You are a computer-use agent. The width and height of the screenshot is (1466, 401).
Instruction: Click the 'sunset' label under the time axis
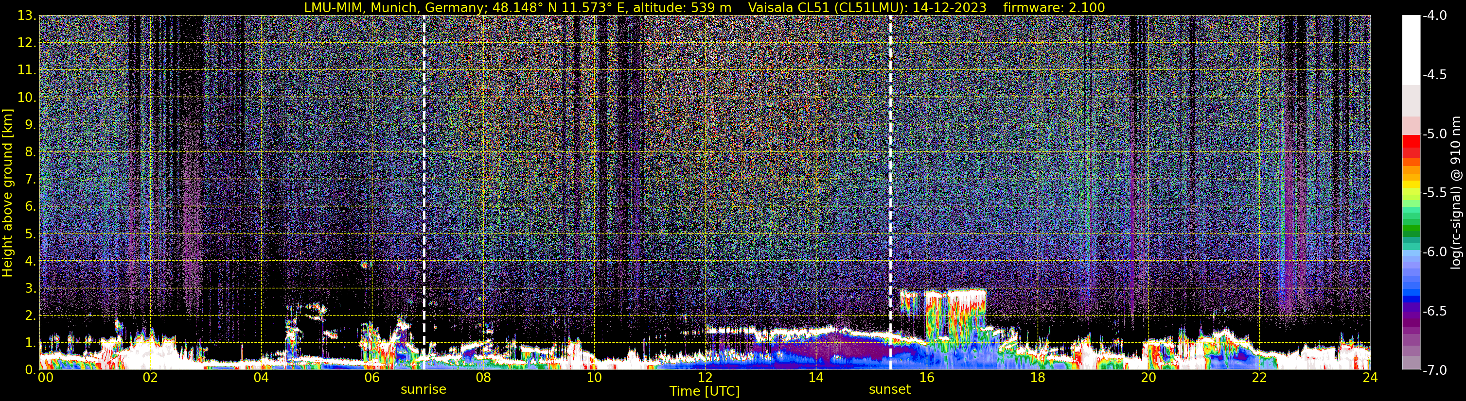click(x=889, y=390)
